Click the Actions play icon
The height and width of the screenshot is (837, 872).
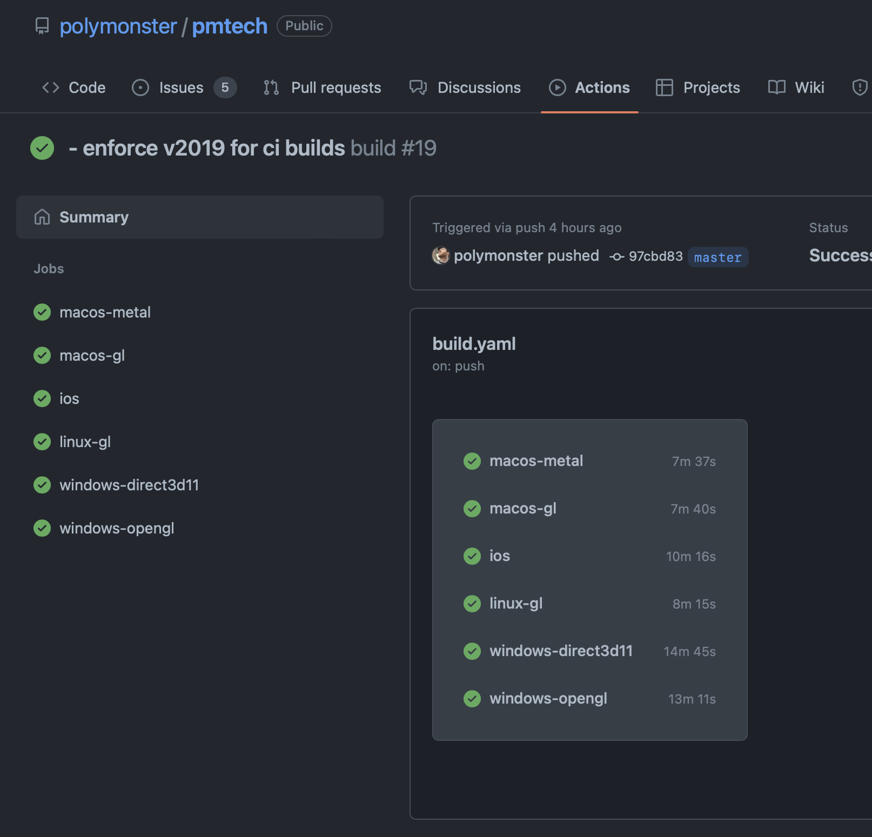[x=558, y=87]
